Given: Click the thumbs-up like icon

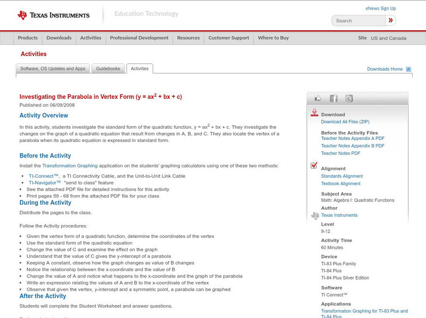Looking at the screenshot, I should click(x=317, y=98).
